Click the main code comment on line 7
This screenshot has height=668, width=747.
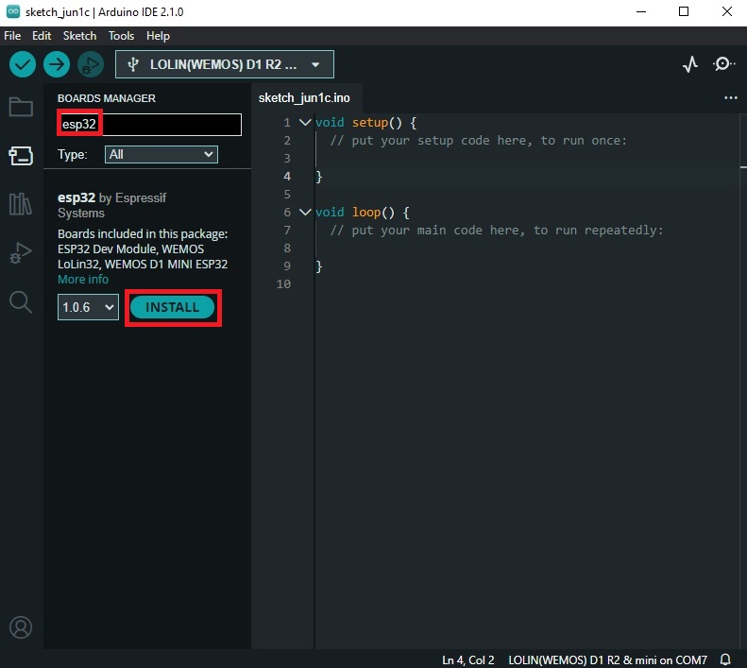click(x=497, y=231)
